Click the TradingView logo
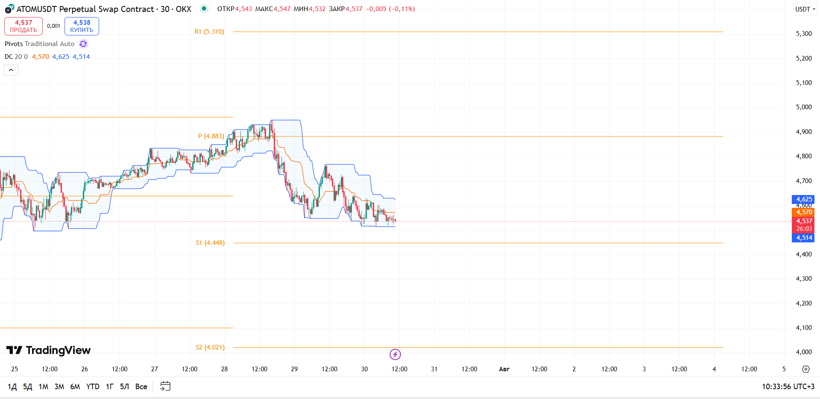This screenshot has height=399, width=820. coord(48,350)
